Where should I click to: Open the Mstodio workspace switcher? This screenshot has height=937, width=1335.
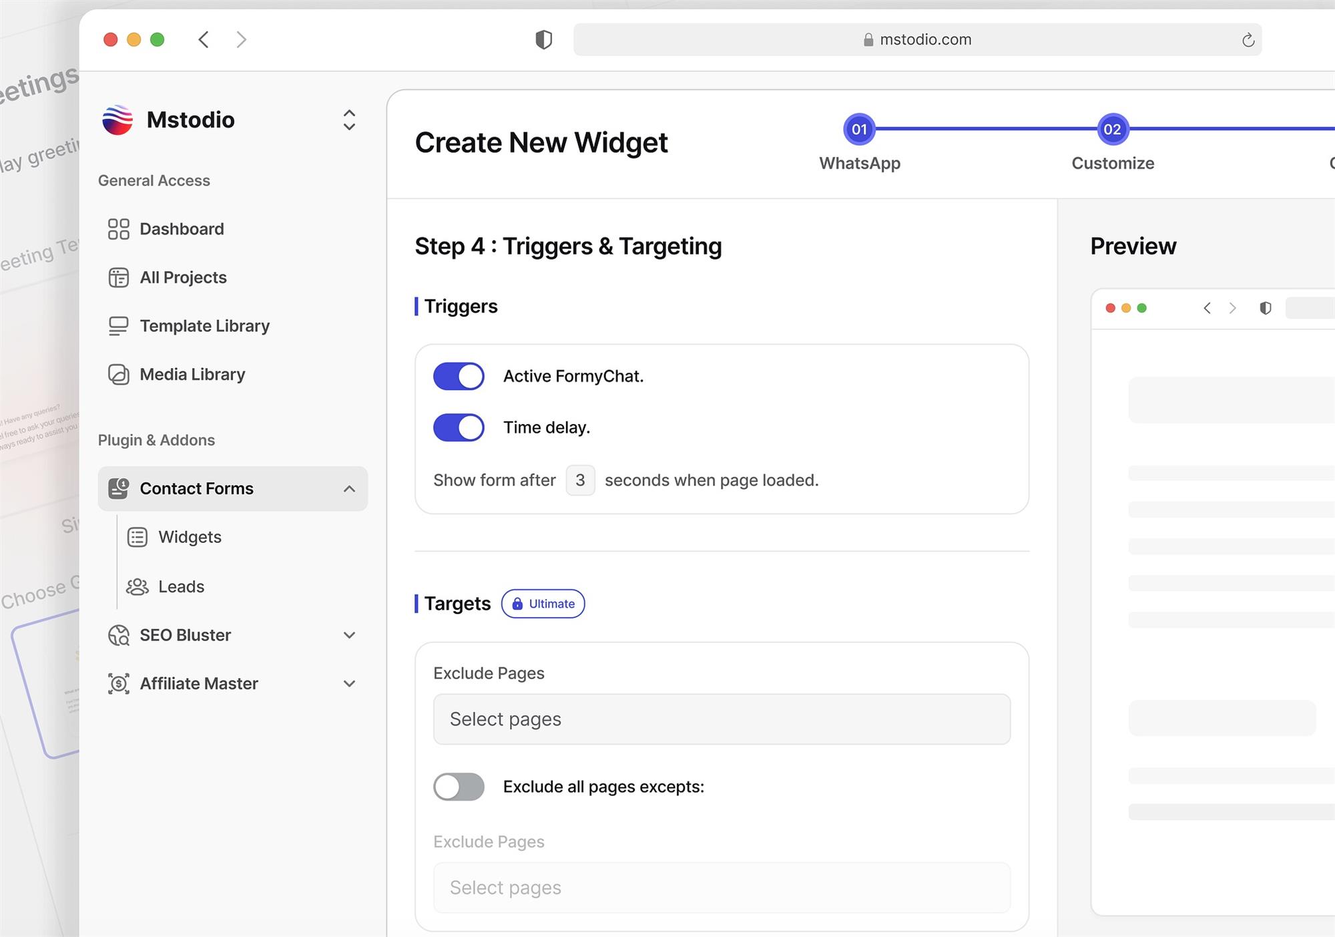(x=349, y=120)
